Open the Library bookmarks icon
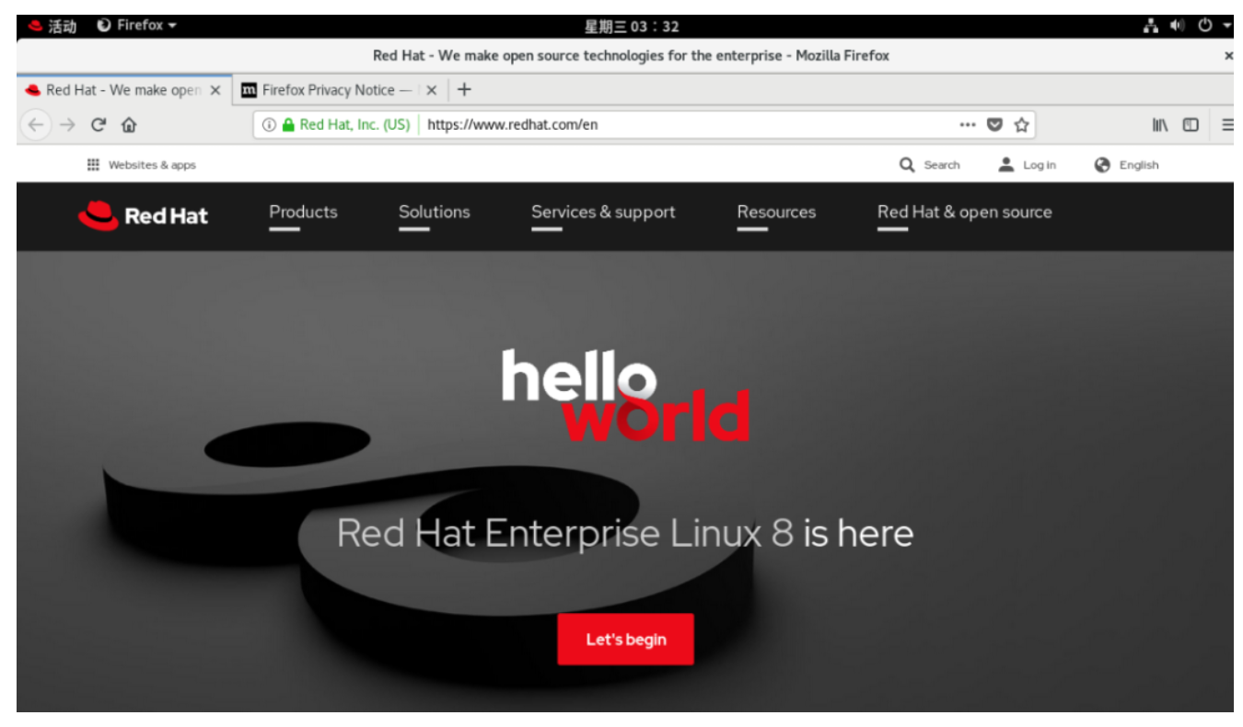Image resolution: width=1243 pixels, height=727 pixels. tap(1160, 125)
